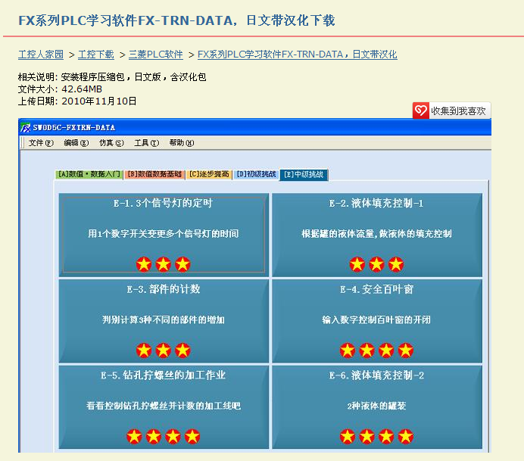Click the heart icon beside 收集到我喜欢
Screen dimensions: 524x461
click(x=421, y=111)
